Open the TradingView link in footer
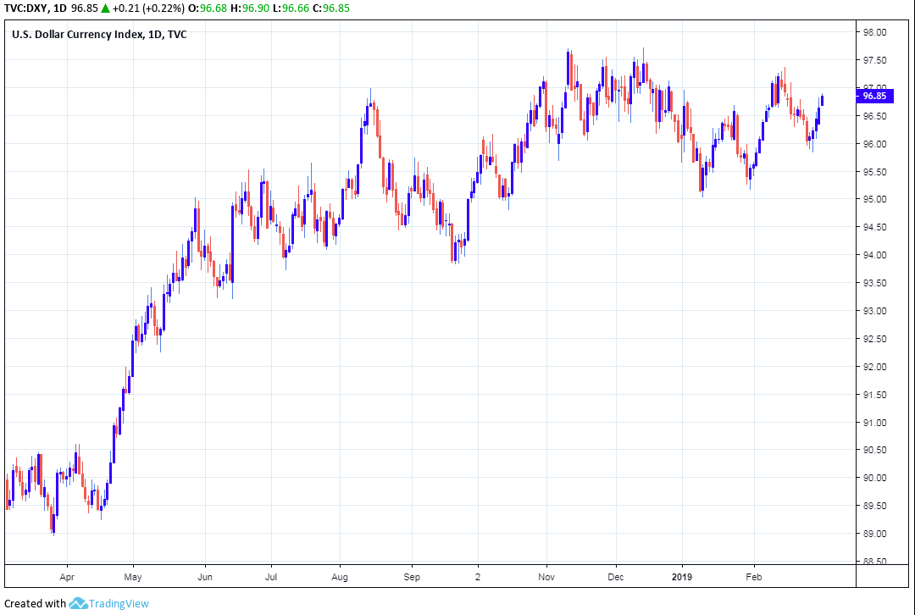This screenshot has height=615, width=915. tap(120, 604)
